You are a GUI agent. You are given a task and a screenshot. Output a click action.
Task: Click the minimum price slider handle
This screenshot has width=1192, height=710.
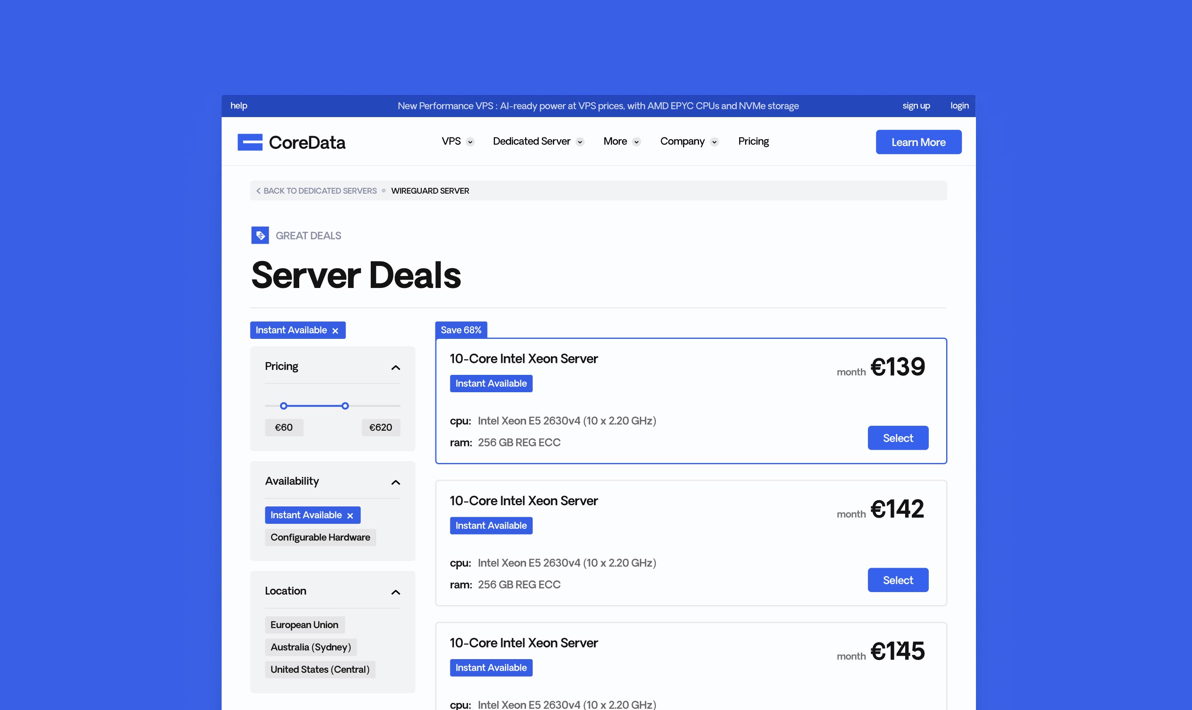point(284,406)
